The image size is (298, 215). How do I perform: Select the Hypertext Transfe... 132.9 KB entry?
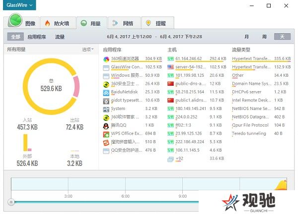tap(261, 67)
